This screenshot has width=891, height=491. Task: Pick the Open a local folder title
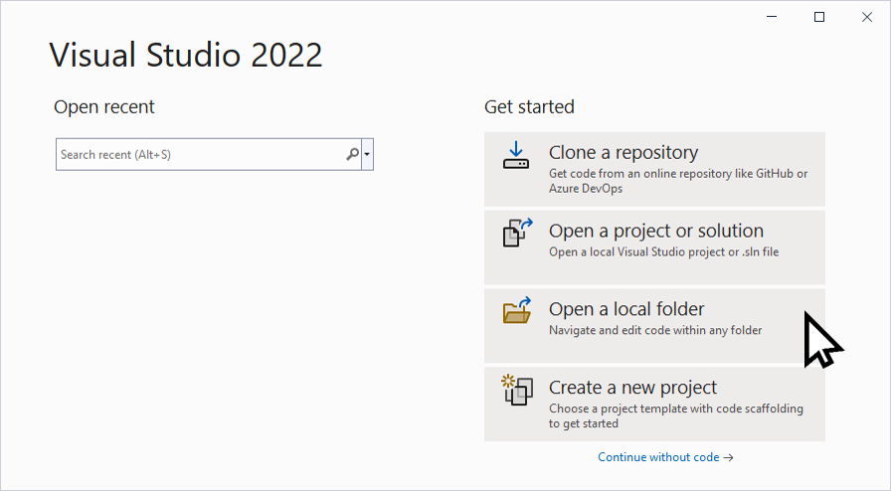(x=626, y=309)
